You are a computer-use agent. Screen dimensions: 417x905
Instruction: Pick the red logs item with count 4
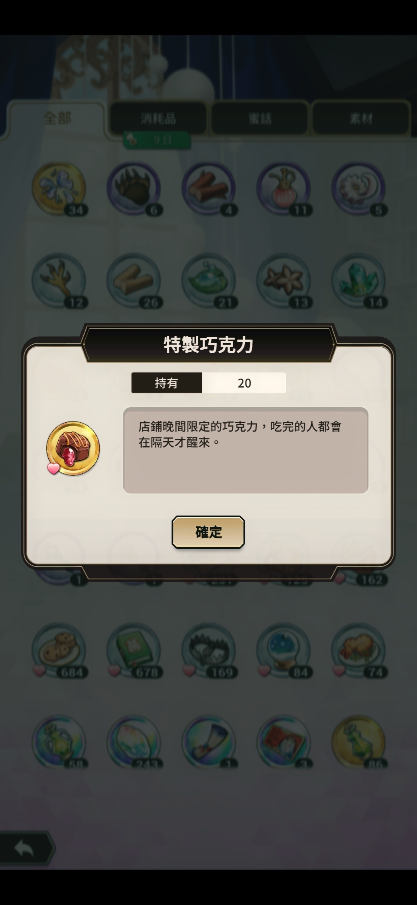pos(209,189)
